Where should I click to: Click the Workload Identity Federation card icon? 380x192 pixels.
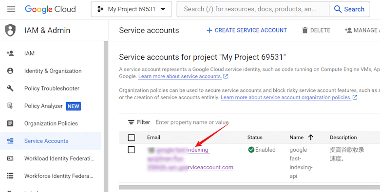[10, 158]
